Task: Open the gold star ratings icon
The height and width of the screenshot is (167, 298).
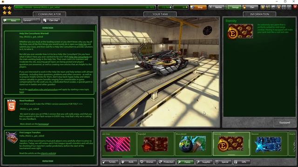Action: 263,7
